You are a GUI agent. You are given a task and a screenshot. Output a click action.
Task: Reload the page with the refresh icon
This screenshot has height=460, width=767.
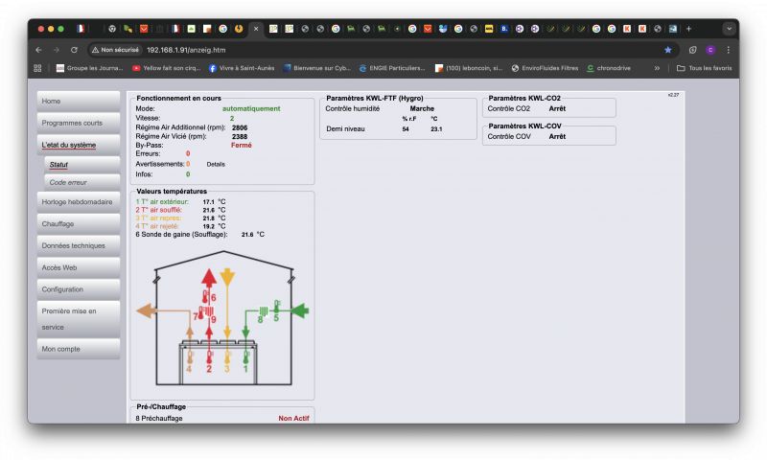pyautogui.click(x=74, y=49)
